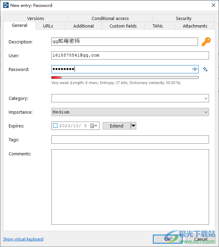Switch to the Versions tab
219x247 pixels.
[x=35, y=18]
